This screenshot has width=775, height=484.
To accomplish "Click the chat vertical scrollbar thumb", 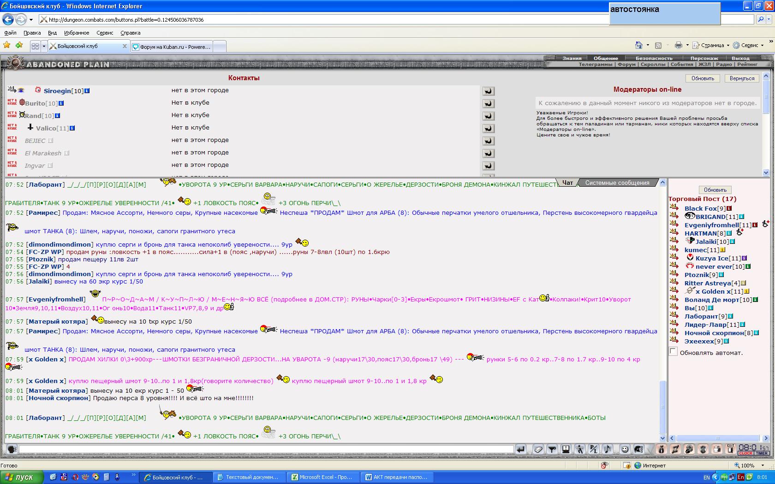I will [662, 407].
